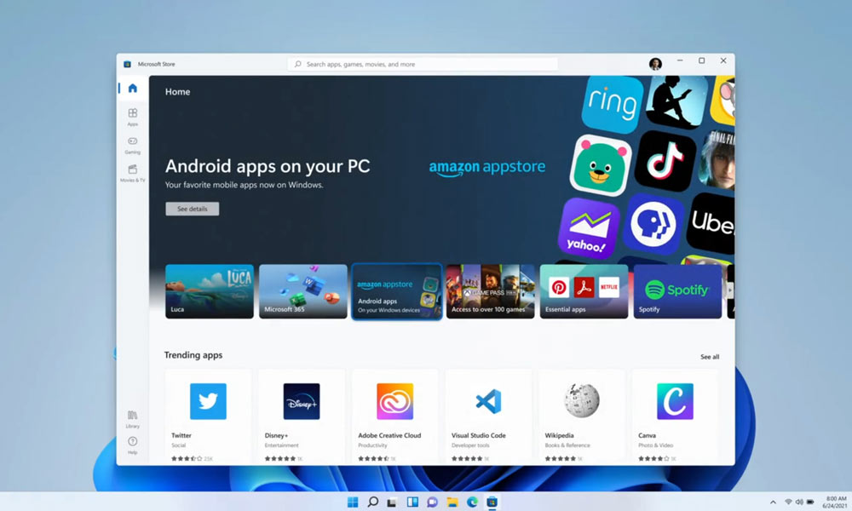Screen dimensions: 852x511
Task: Click the TikTok app icon in banner
Action: point(665,161)
